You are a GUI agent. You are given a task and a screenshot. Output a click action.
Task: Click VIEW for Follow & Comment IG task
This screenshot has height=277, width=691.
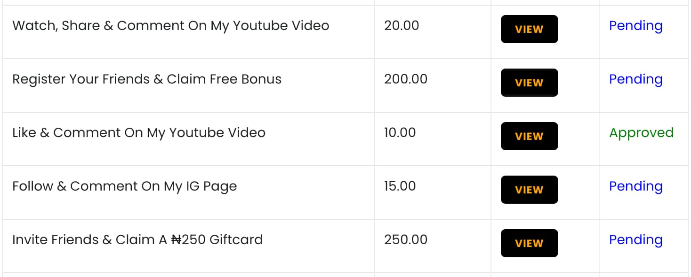529,190
